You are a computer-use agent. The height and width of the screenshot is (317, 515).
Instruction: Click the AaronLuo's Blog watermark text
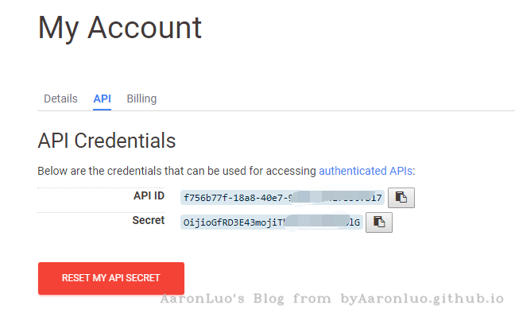pyautogui.click(x=223, y=299)
